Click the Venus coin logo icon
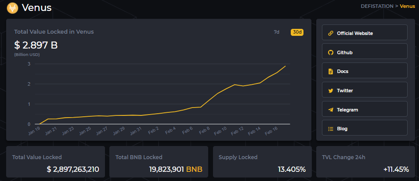The height and width of the screenshot is (181, 419). [x=12, y=8]
